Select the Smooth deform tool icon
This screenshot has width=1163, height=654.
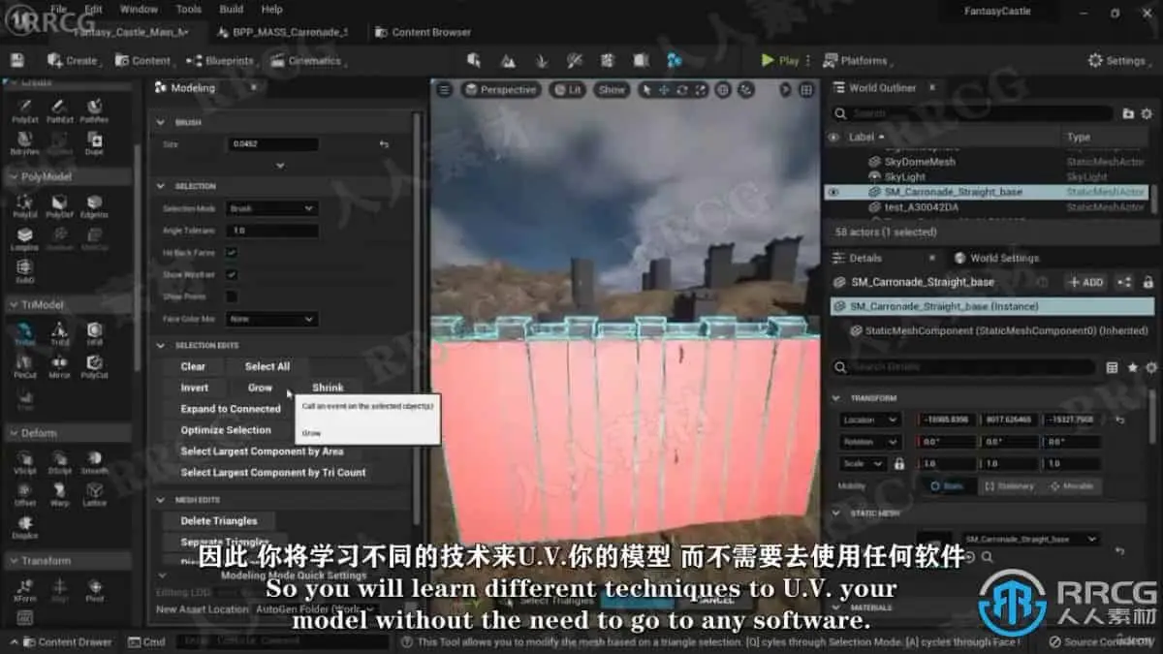[94, 462]
